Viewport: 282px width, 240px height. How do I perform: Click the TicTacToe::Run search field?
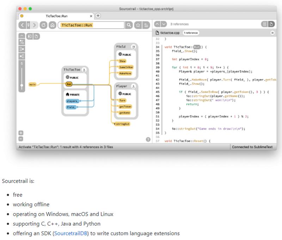(x=91, y=25)
